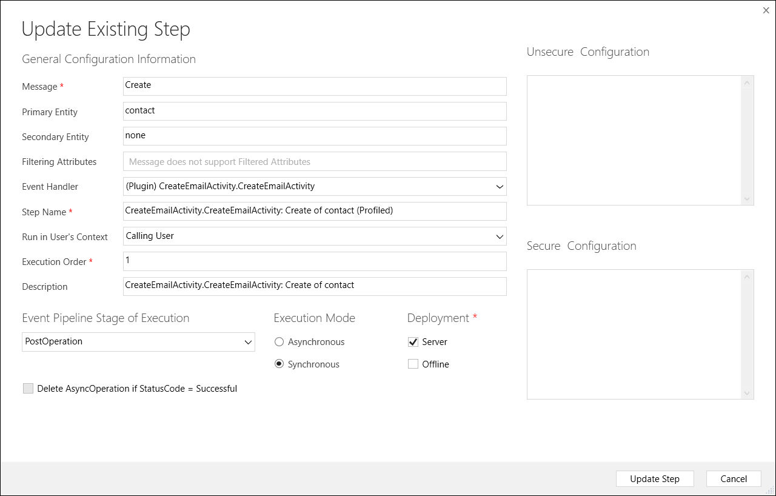Enable the Offline deployment checkbox
This screenshot has height=496, width=776.
pyautogui.click(x=413, y=364)
